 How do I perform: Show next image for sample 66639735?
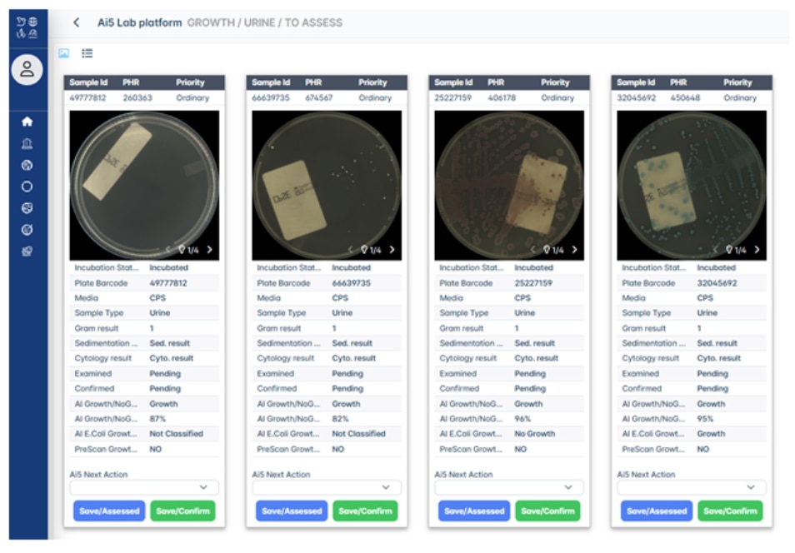coord(392,249)
